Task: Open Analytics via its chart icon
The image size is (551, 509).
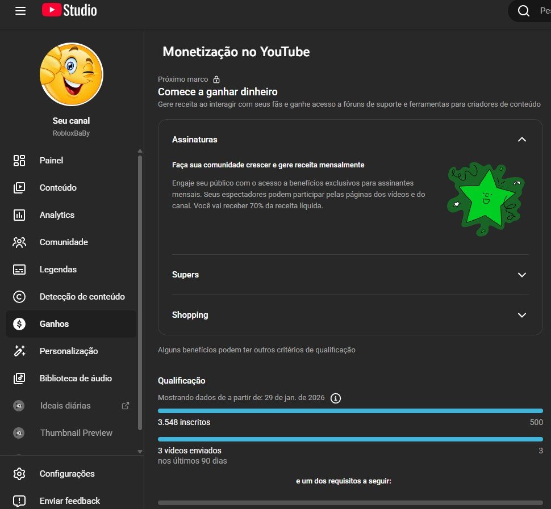Action: [x=19, y=215]
